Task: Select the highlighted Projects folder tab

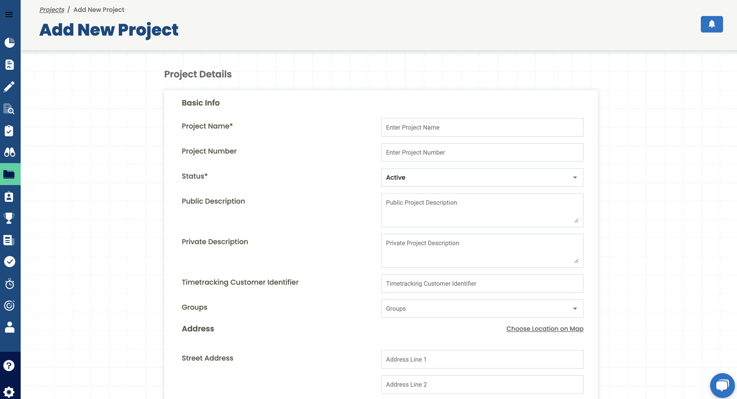Action: [x=9, y=174]
